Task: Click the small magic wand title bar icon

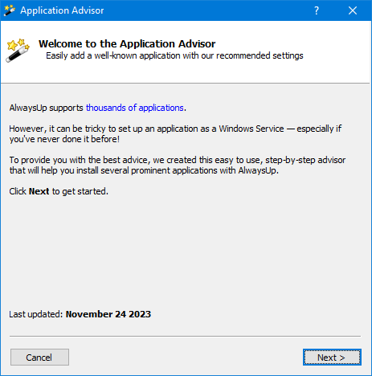Action: tap(10, 10)
